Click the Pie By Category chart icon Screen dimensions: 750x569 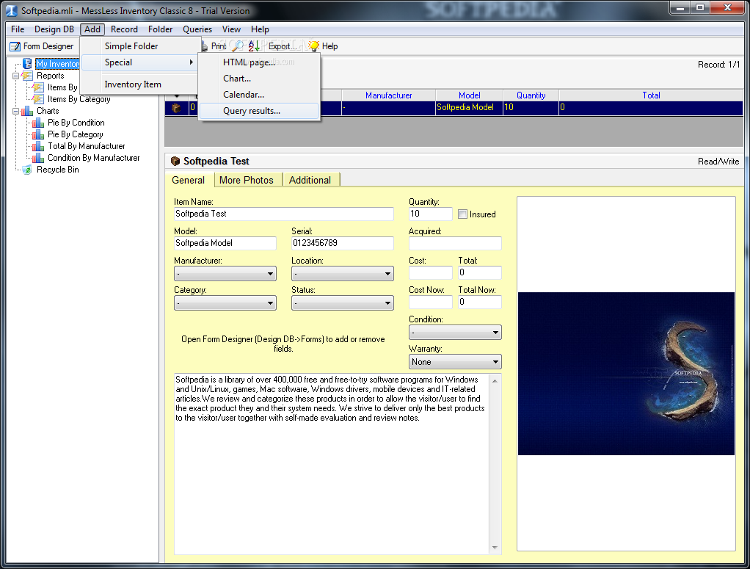coord(38,134)
